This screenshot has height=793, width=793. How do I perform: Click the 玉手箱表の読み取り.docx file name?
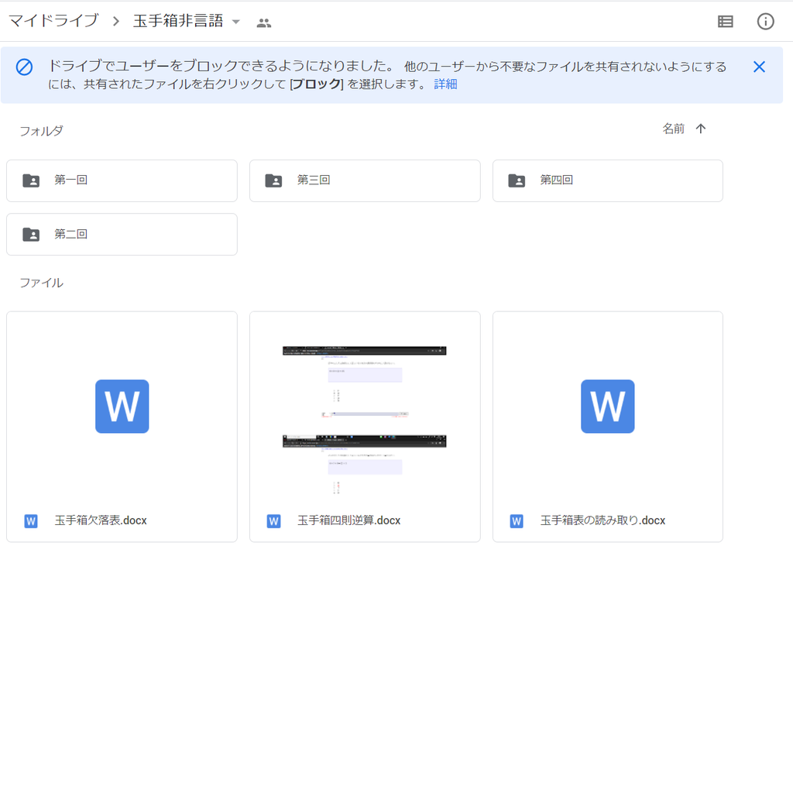(602, 520)
